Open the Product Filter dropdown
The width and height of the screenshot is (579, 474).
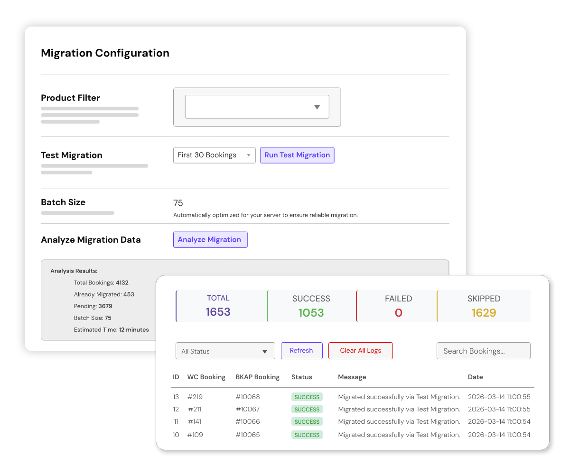257,107
